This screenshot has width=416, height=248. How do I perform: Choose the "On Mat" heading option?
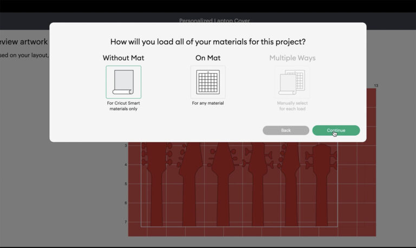(208, 58)
